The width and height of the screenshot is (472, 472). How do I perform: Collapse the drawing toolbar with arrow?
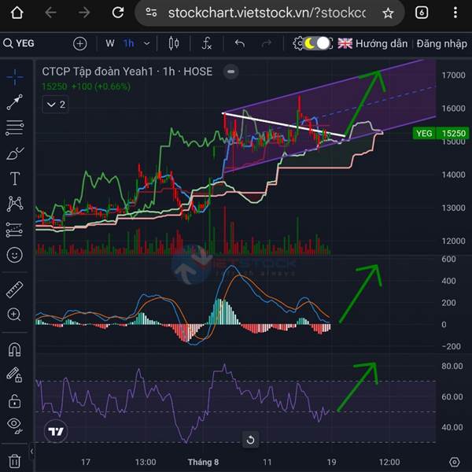(32, 452)
